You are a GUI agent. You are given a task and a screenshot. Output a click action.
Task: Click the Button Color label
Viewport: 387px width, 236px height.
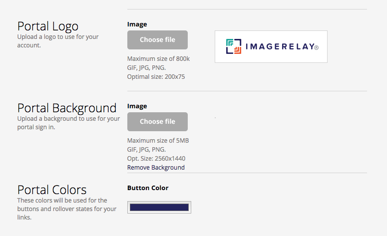tap(148, 188)
